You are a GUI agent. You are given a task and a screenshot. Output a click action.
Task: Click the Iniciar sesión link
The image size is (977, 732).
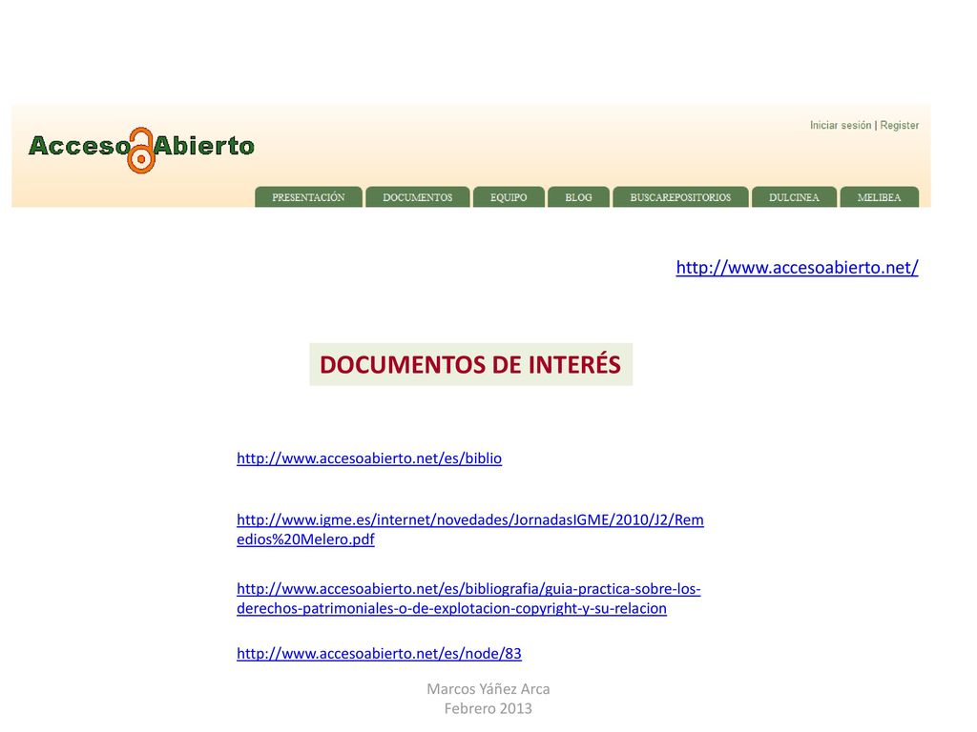[841, 125]
